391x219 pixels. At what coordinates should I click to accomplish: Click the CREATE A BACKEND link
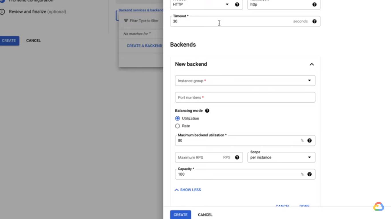144,46
